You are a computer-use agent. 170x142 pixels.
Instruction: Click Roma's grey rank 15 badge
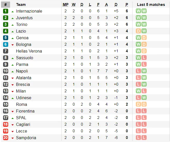tap(6, 104)
